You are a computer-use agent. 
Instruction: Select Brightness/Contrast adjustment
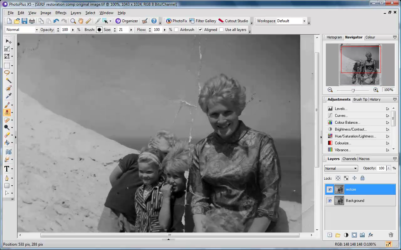point(351,129)
